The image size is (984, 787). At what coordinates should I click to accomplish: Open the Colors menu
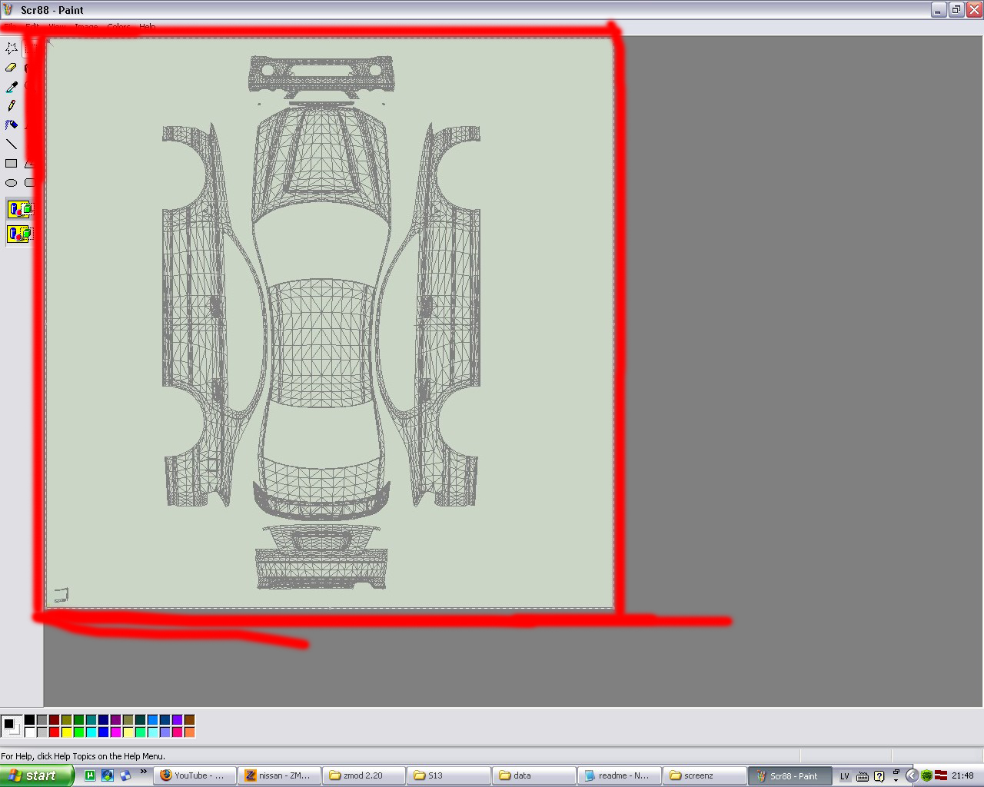(x=118, y=27)
